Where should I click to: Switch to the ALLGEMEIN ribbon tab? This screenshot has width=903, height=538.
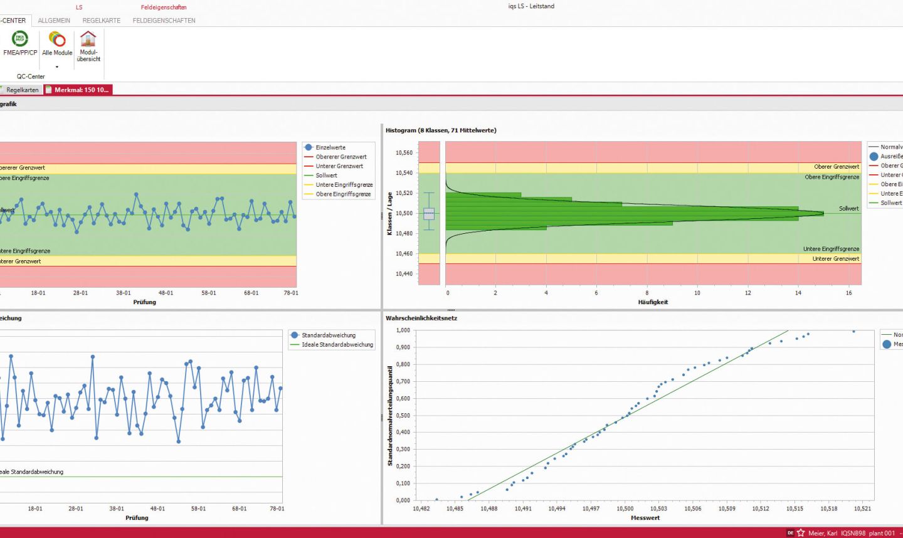coord(54,21)
